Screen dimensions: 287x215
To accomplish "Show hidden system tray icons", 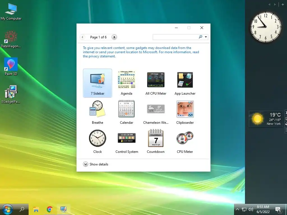I will pos(237,209).
